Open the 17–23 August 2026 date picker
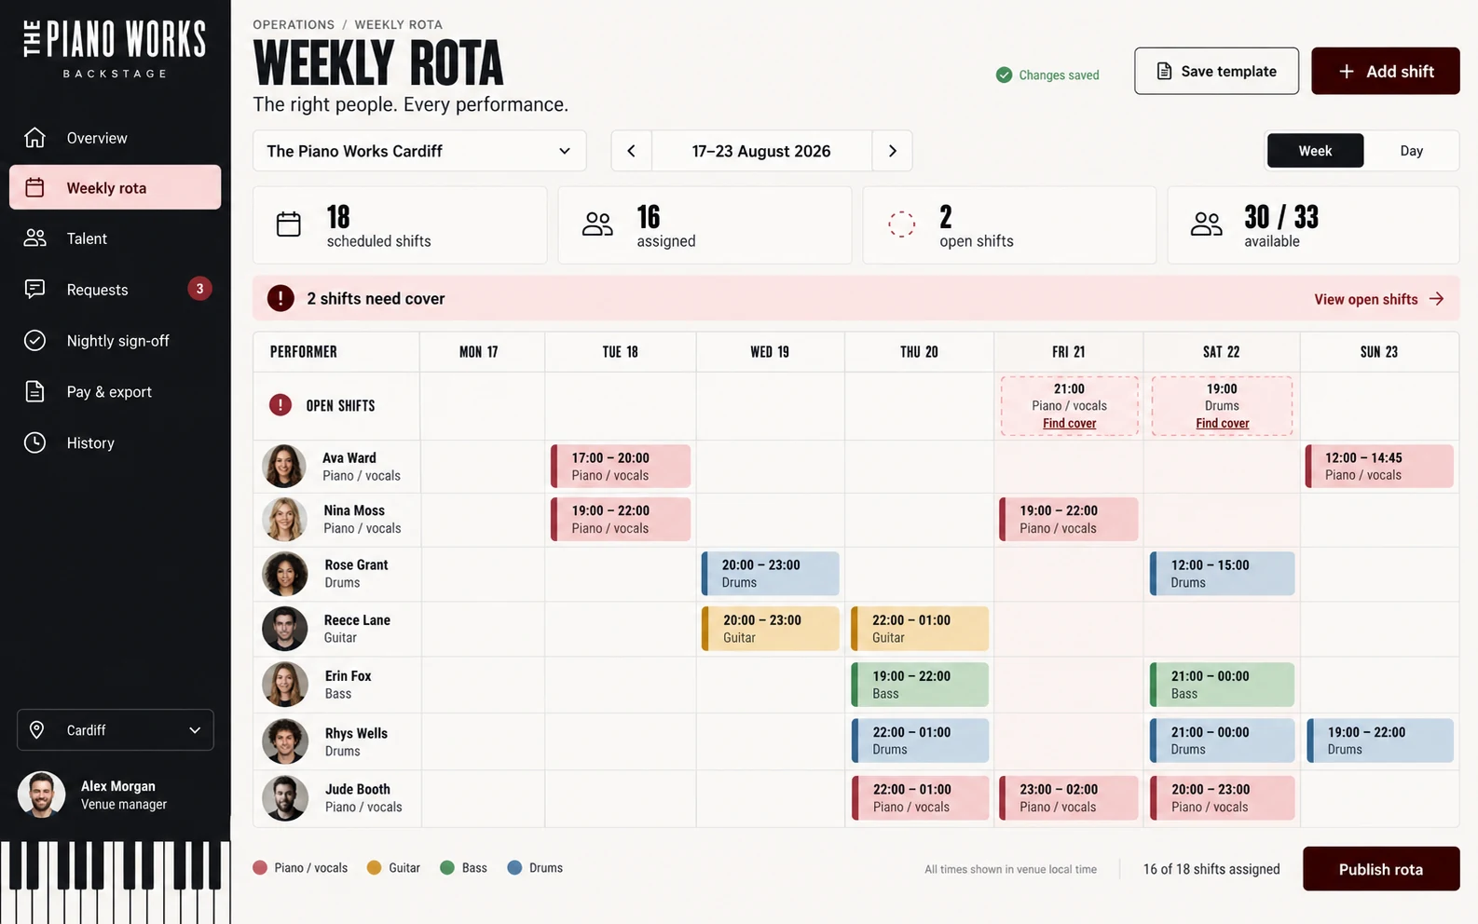This screenshot has height=924, width=1478. point(761,151)
